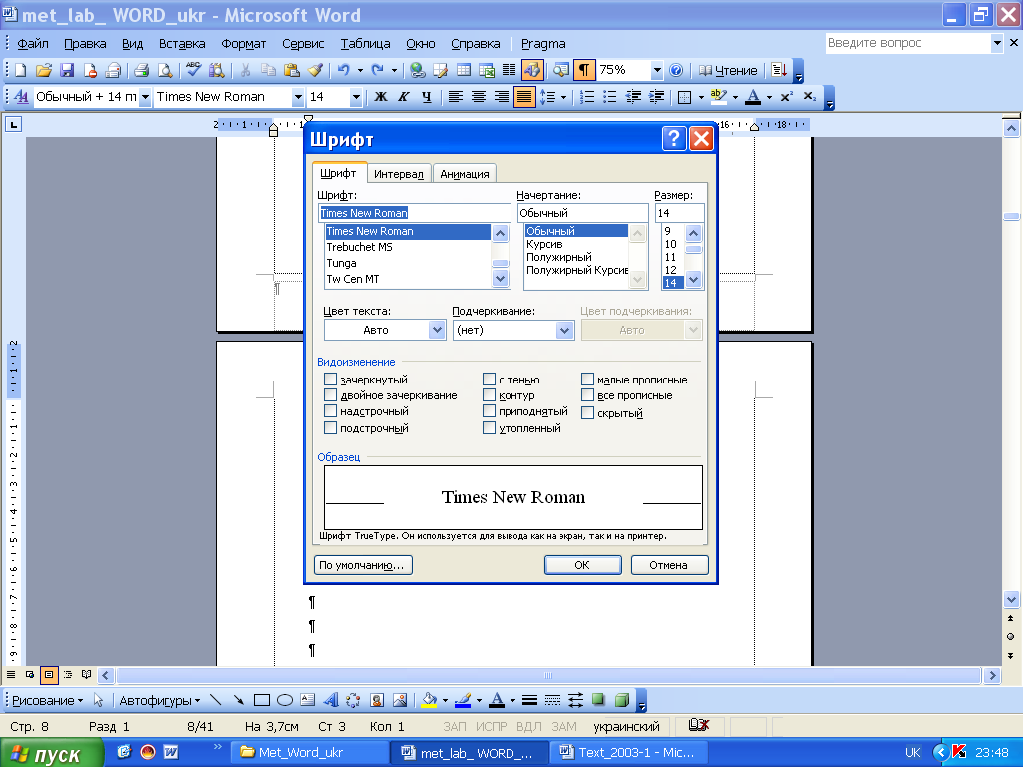The height and width of the screenshot is (767, 1023).
Task: Print using the printer icon
Action: 141,71
